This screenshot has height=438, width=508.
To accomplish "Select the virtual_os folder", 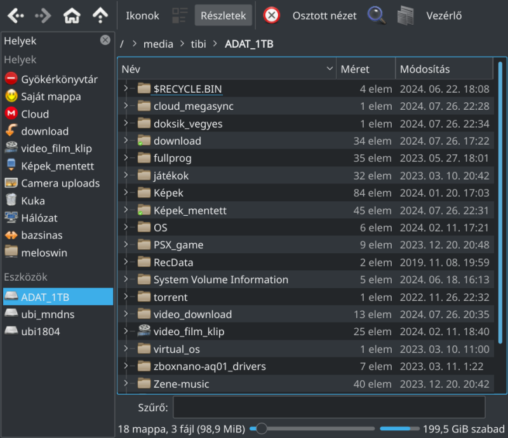I will (306, 349).
